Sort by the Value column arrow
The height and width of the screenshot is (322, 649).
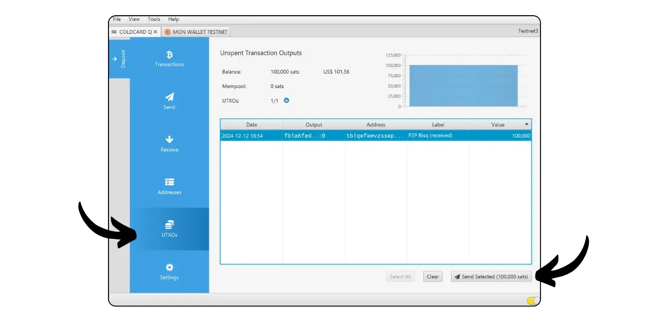click(526, 125)
